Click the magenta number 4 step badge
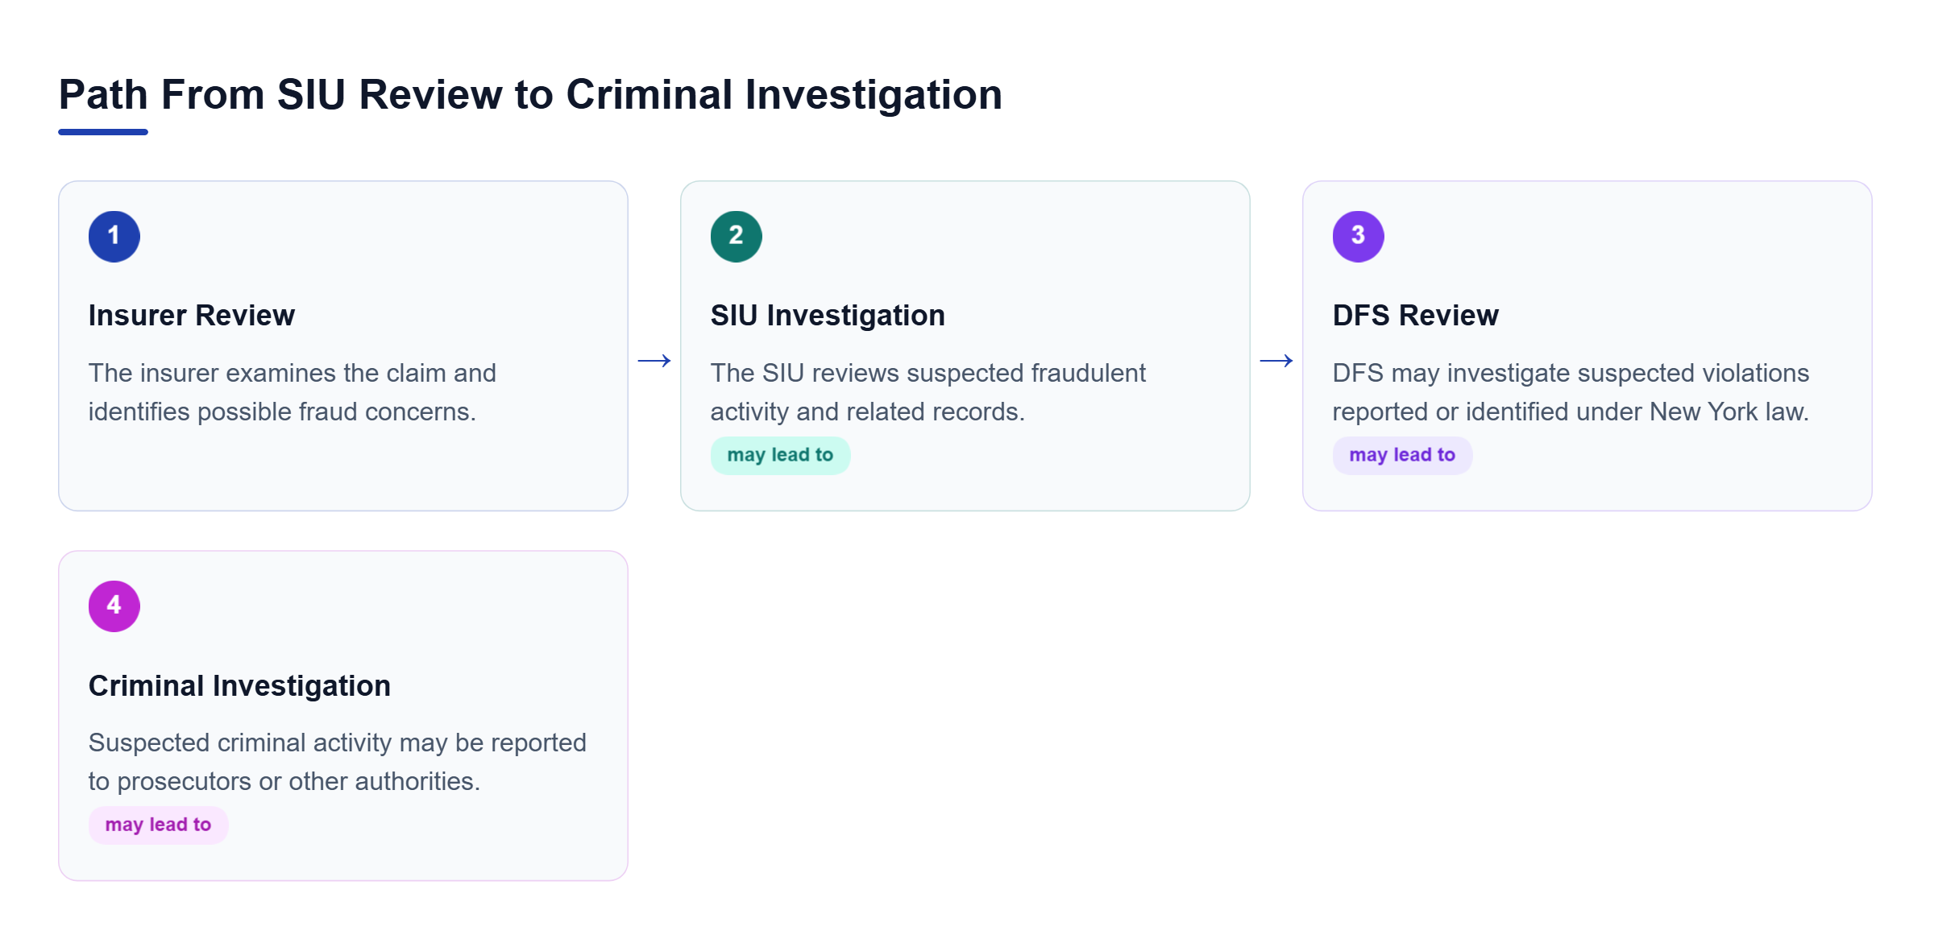The height and width of the screenshot is (939, 1934). pyautogui.click(x=114, y=606)
